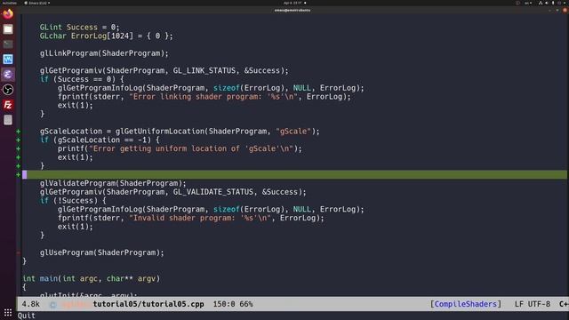Open FileZilla from the dock

pos(8,105)
